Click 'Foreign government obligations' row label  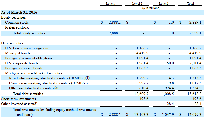(x=29, y=58)
